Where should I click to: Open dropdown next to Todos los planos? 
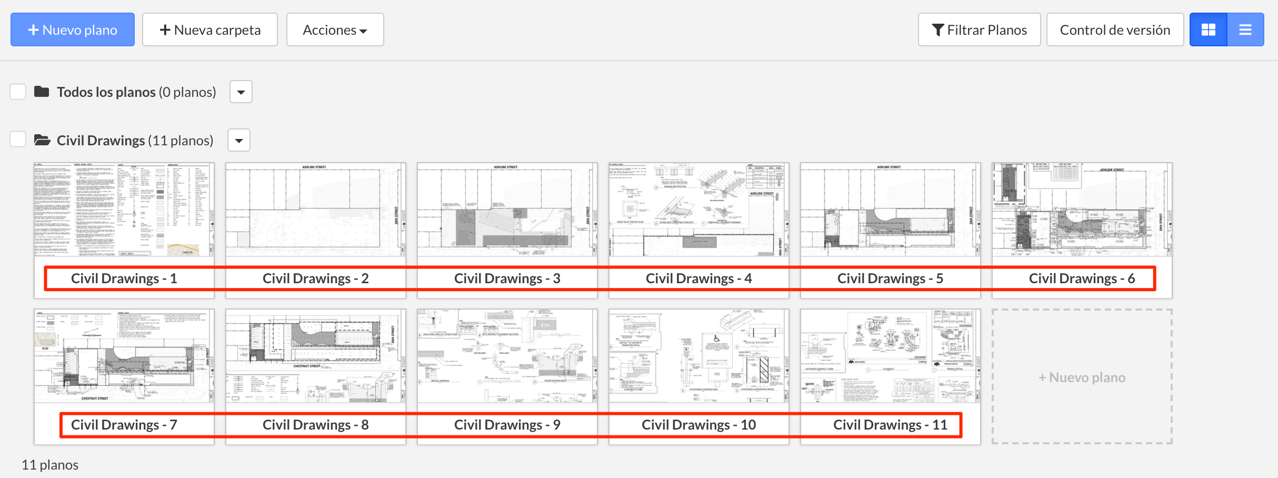[241, 92]
